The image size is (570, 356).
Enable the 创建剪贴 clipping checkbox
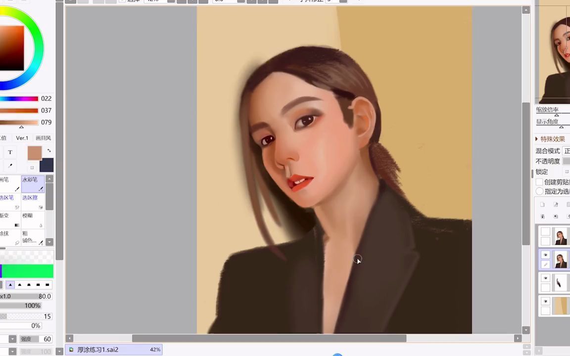tap(539, 182)
